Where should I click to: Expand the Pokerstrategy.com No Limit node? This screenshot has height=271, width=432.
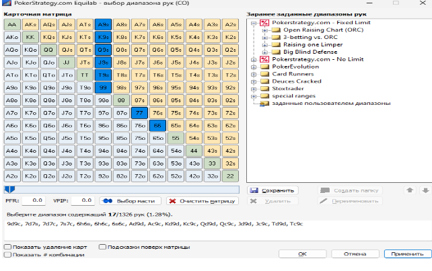(254, 60)
